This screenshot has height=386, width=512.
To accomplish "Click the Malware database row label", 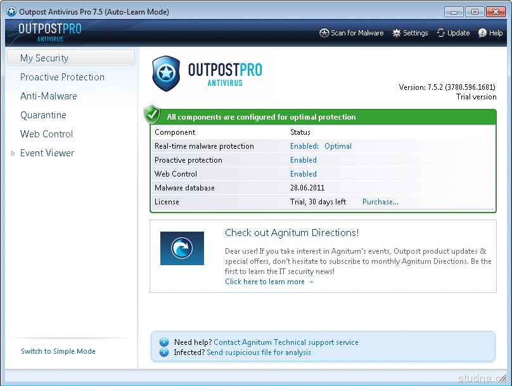I will pyautogui.click(x=184, y=188).
